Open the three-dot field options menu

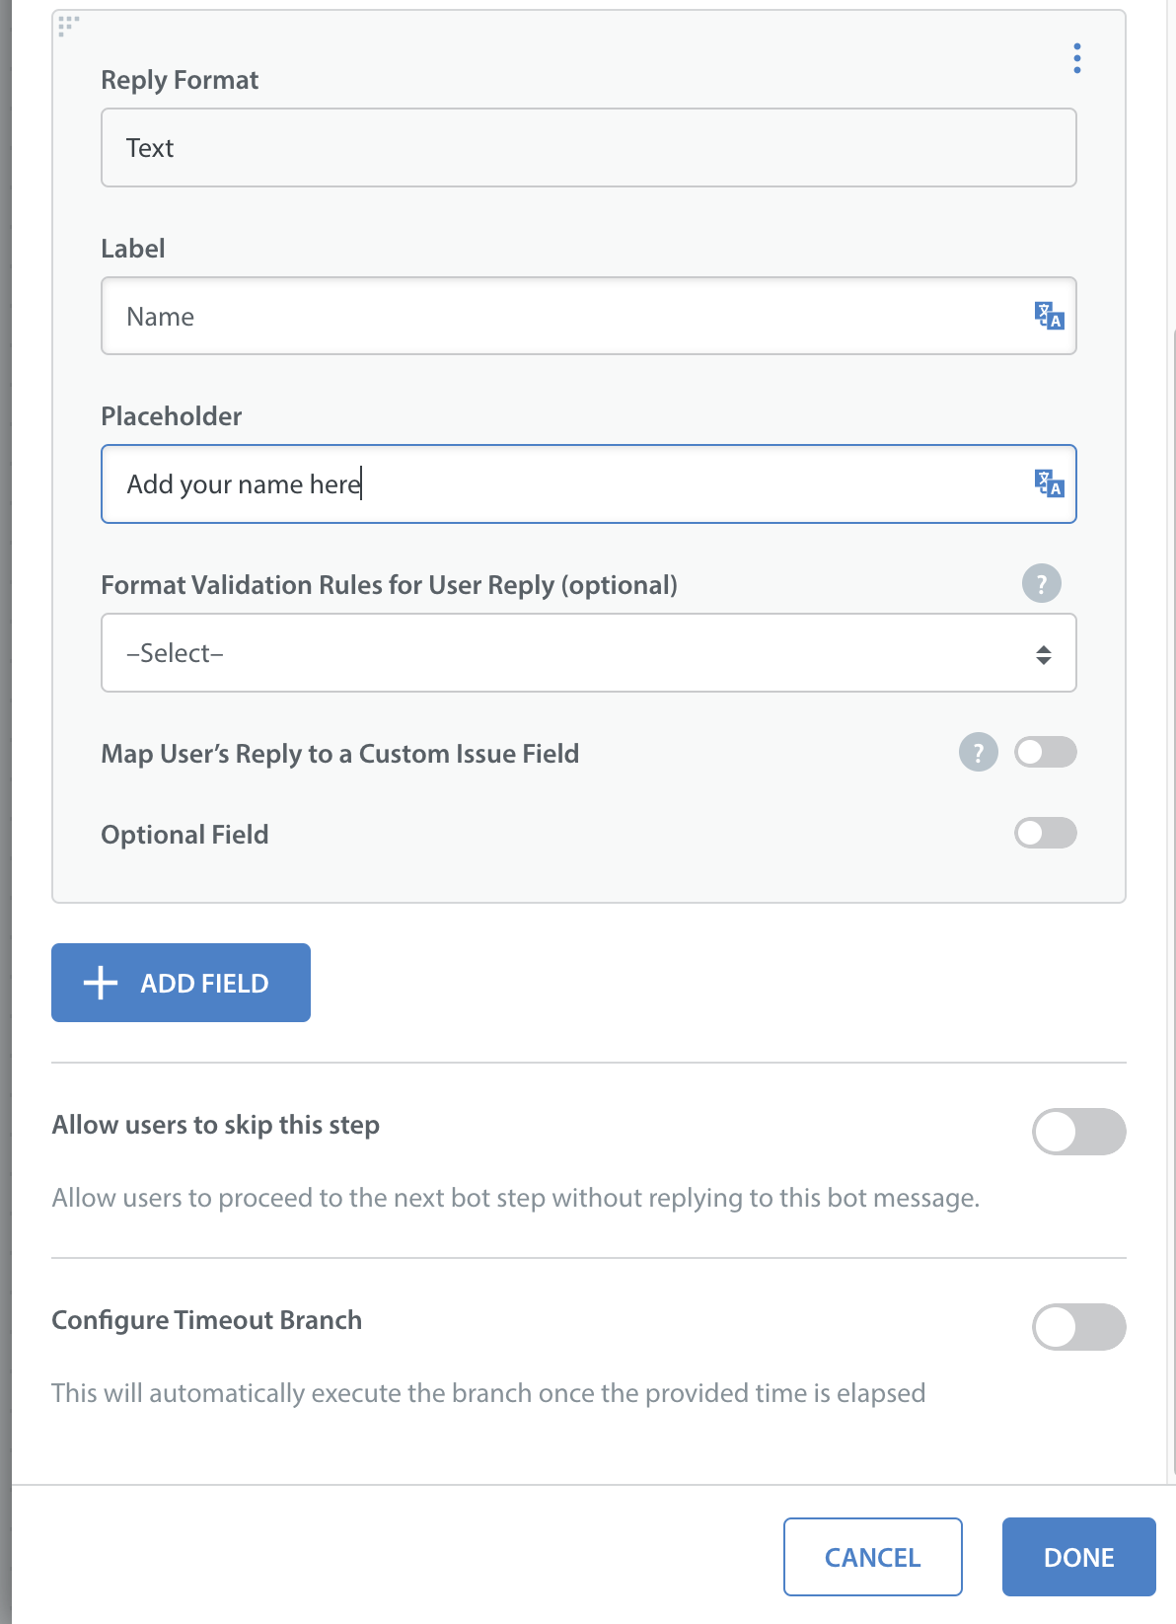(1076, 58)
